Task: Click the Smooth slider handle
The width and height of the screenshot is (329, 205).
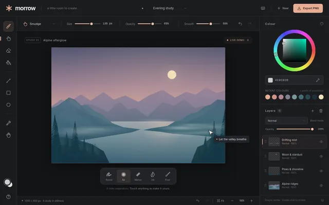Action: point(211,24)
